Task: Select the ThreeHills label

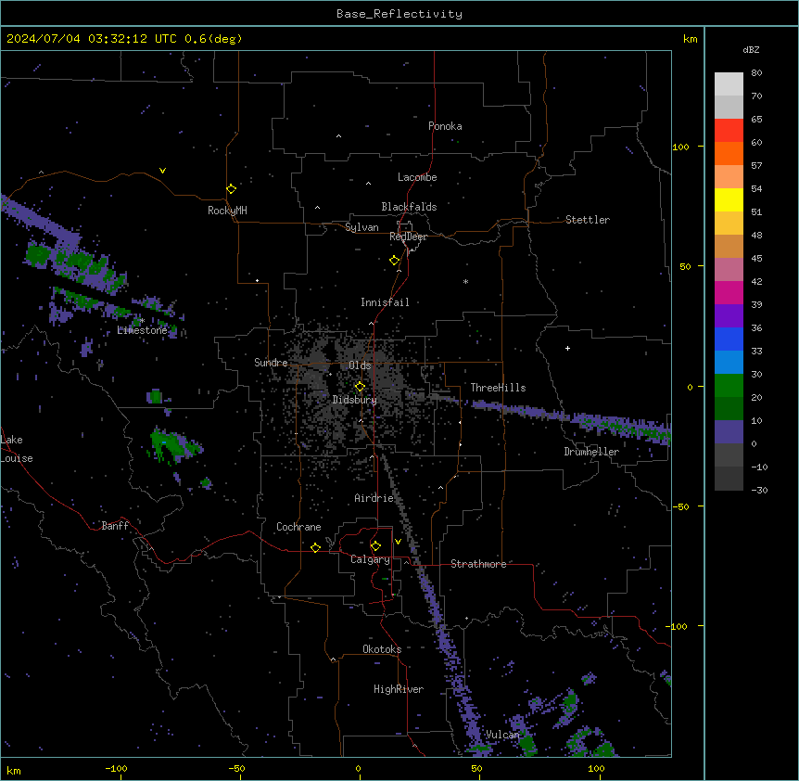Action: 498,388
